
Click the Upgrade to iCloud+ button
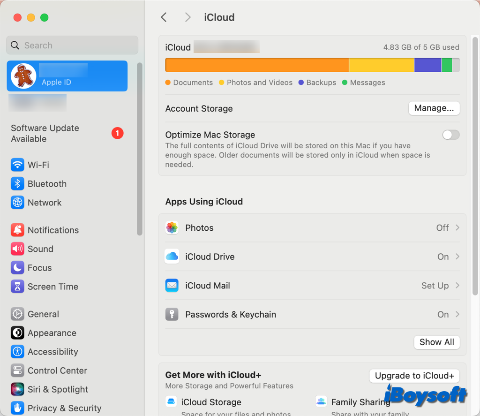point(414,376)
